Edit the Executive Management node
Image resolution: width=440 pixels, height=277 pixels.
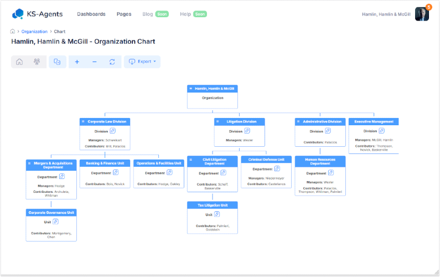(x=382, y=131)
